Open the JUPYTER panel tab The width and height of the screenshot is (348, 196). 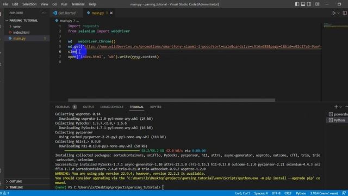[x=156, y=107]
